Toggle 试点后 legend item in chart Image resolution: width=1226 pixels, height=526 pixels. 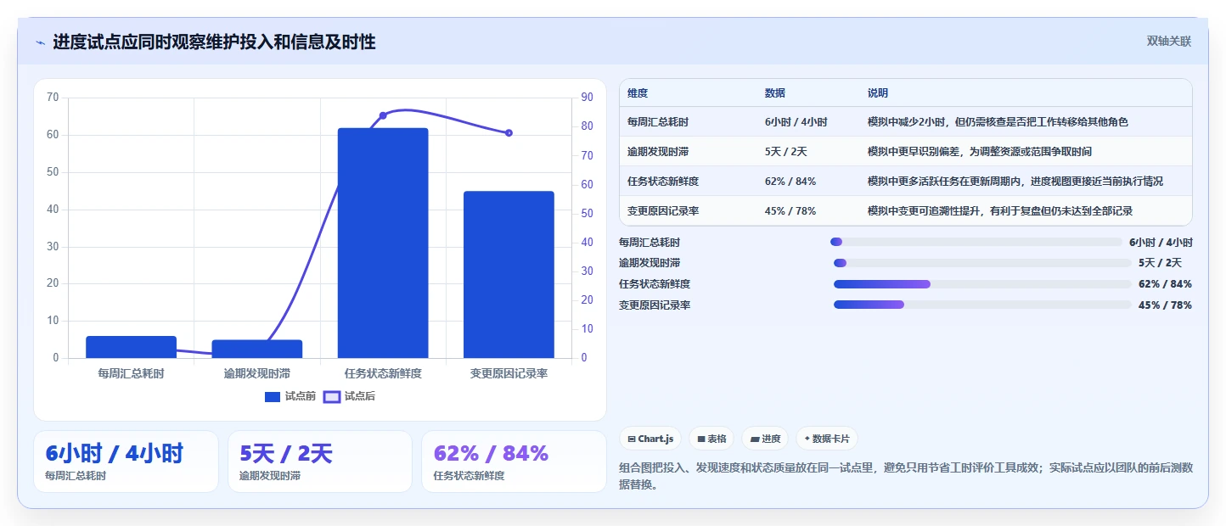point(350,396)
